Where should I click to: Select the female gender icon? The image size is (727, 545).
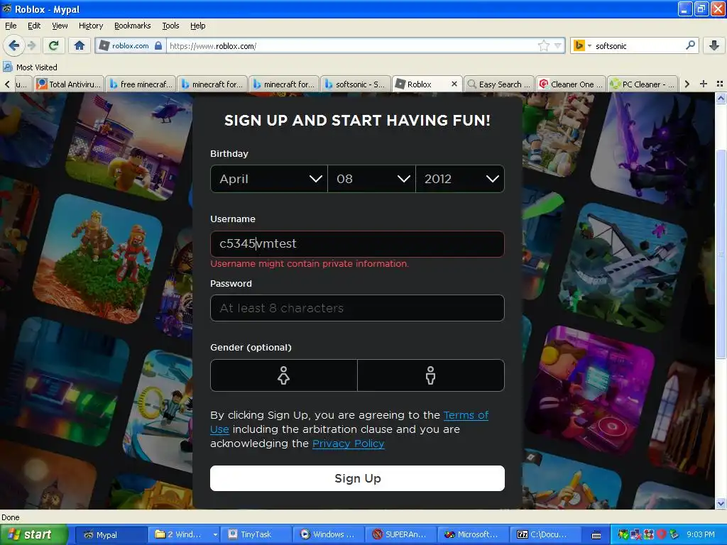[284, 375]
